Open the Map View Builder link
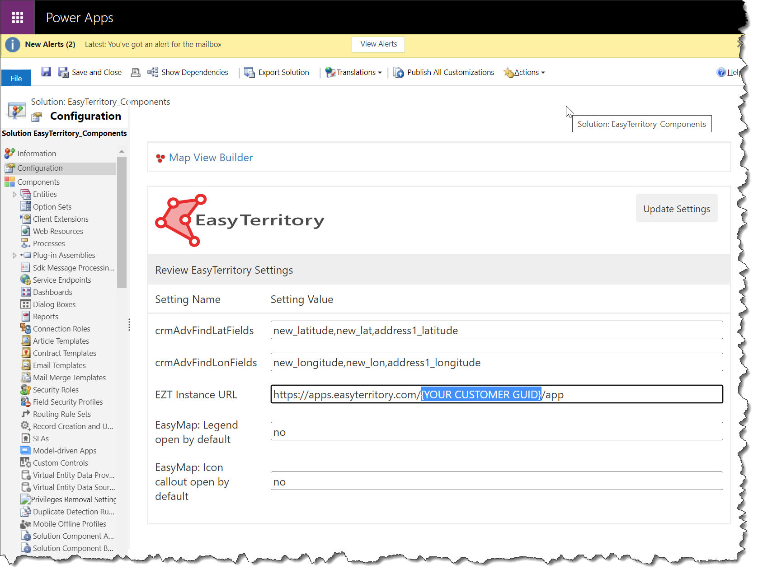The image size is (758, 574). coord(210,157)
